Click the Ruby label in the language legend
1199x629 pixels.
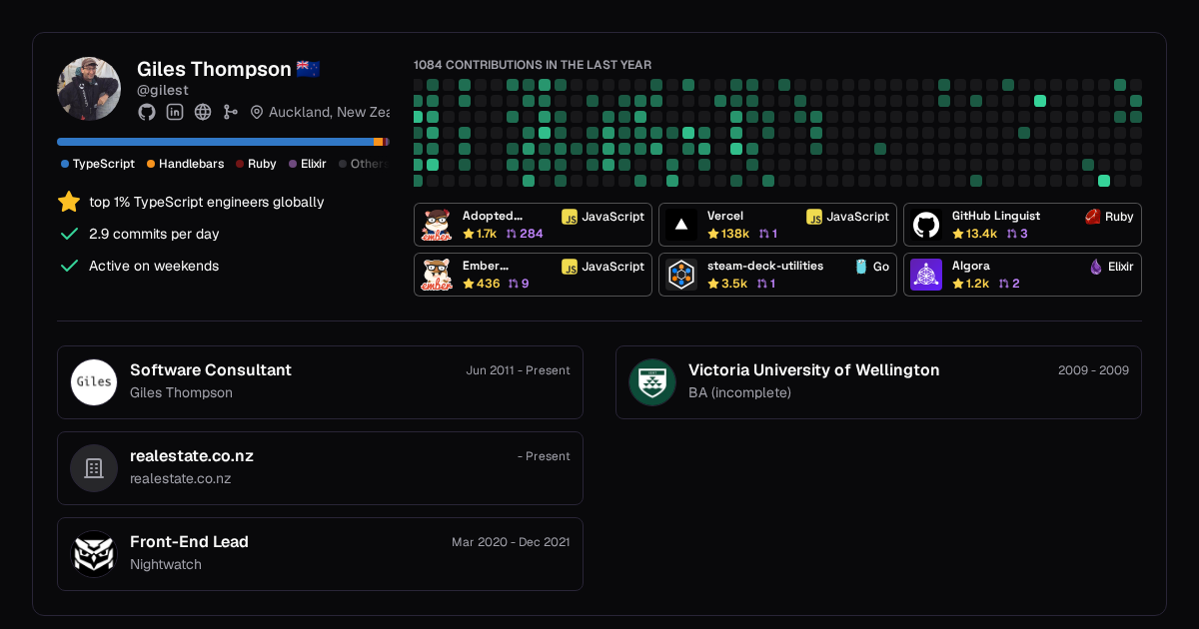click(x=262, y=164)
